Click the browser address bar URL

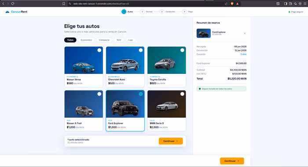pos(101,4)
